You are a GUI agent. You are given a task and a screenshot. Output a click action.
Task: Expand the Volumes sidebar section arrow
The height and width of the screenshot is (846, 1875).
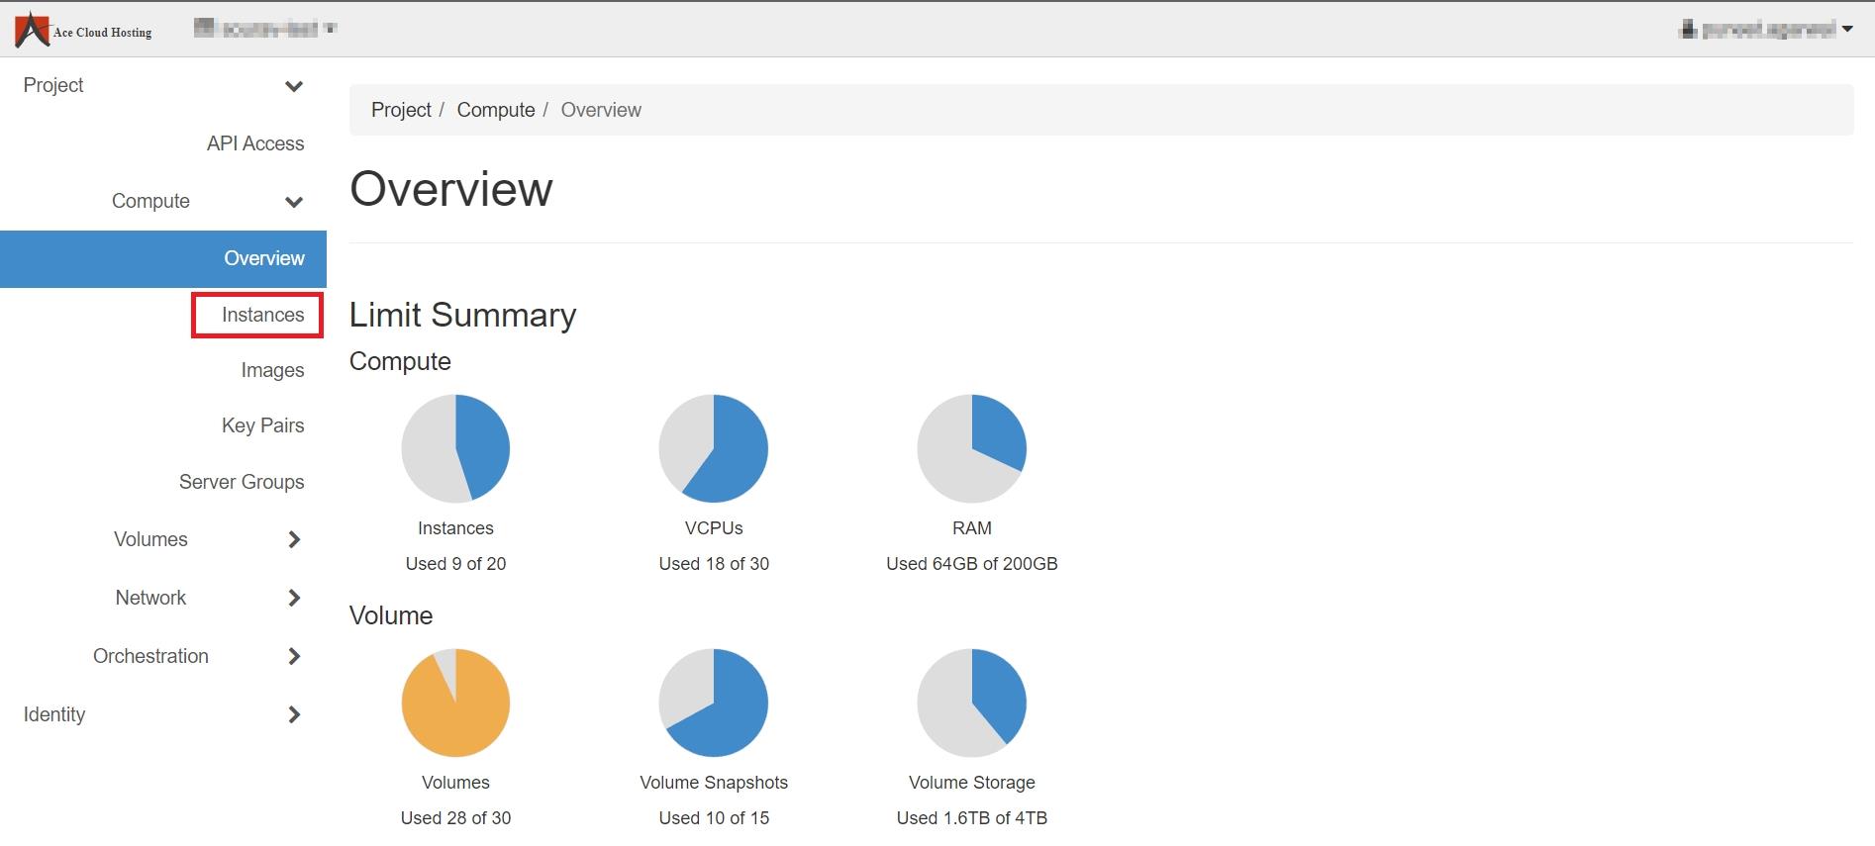click(x=293, y=539)
